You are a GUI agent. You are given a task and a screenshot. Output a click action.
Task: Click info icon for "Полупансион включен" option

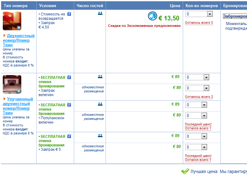[x=69, y=105]
